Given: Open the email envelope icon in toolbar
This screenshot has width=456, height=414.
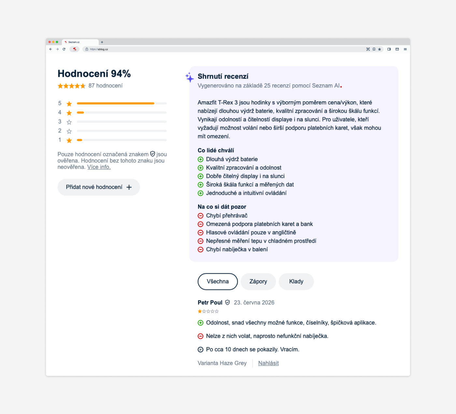Looking at the screenshot, I should click(x=397, y=49).
